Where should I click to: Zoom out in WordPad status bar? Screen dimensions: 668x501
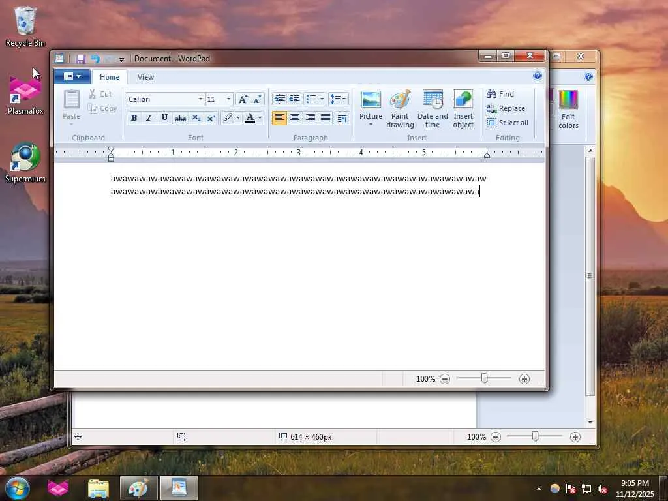445,379
